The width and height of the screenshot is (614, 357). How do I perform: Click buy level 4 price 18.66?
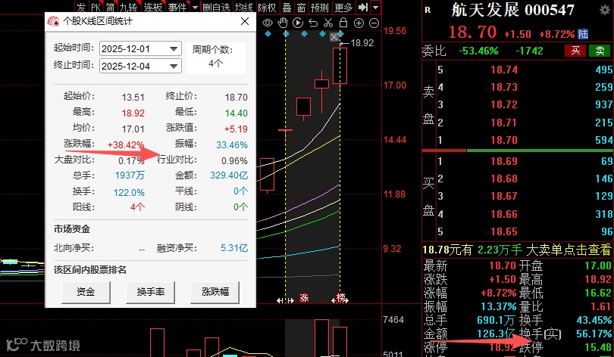point(504,214)
